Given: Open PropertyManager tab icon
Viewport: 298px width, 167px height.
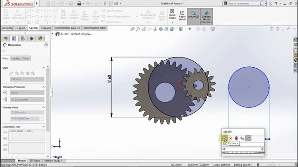Looking at the screenshot, I should [x=14, y=39].
